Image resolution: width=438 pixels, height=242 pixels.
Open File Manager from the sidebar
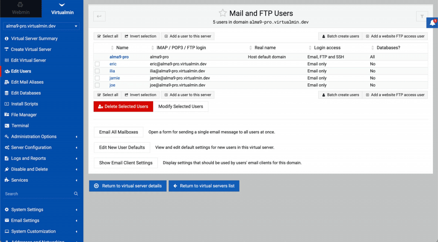pos(24,115)
